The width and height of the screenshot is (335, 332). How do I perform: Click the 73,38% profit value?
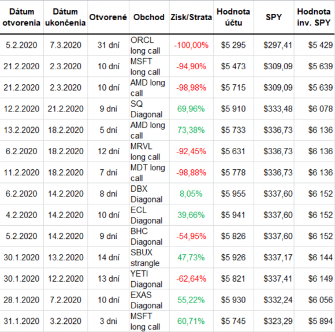click(x=191, y=130)
